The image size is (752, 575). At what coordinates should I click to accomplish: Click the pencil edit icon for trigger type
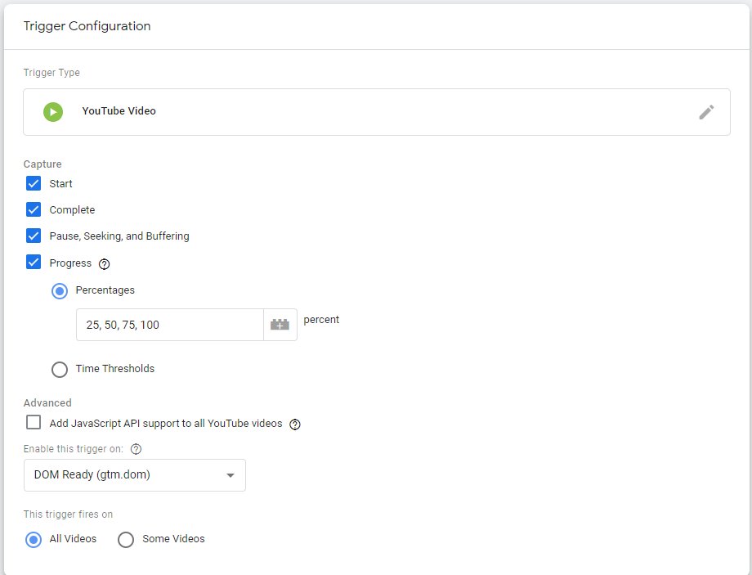706,112
